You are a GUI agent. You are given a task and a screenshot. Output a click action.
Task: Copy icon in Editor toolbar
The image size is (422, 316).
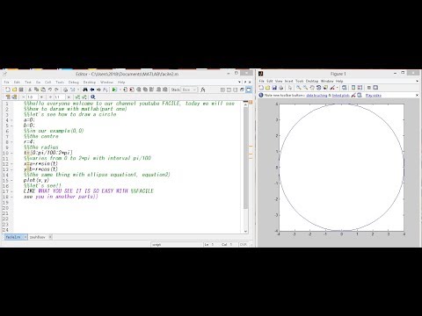tap(36, 90)
